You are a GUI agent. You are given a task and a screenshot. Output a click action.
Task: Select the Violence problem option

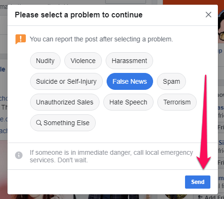(x=83, y=61)
